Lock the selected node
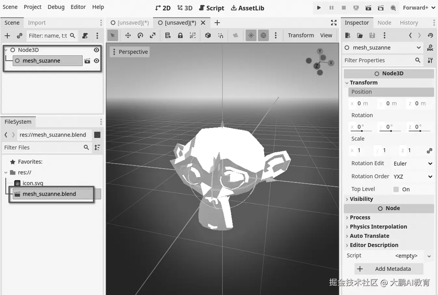Viewport: 438px width, 295px height. [x=180, y=35]
